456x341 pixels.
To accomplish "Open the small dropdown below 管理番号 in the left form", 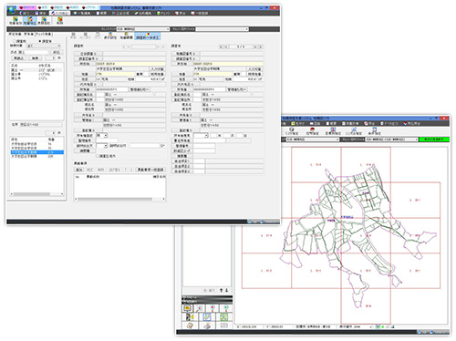I will (x=102, y=146).
